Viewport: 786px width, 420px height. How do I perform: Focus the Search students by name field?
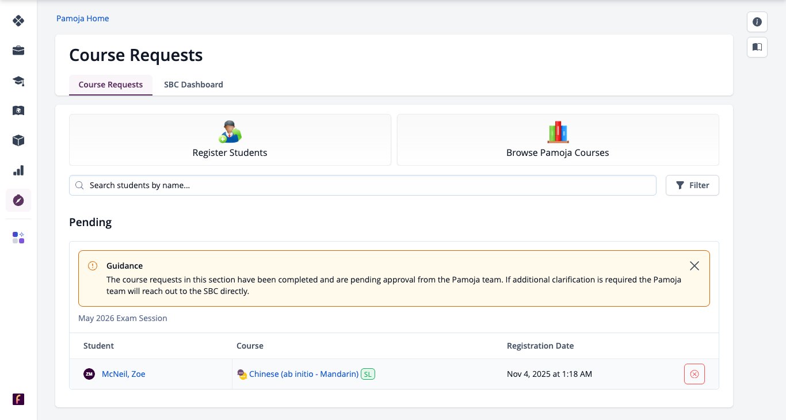coord(363,185)
